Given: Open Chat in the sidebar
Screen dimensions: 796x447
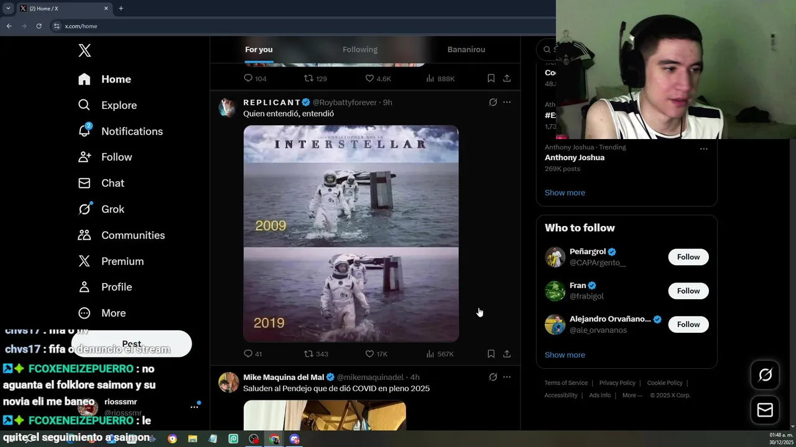Looking at the screenshot, I should click(101, 183).
